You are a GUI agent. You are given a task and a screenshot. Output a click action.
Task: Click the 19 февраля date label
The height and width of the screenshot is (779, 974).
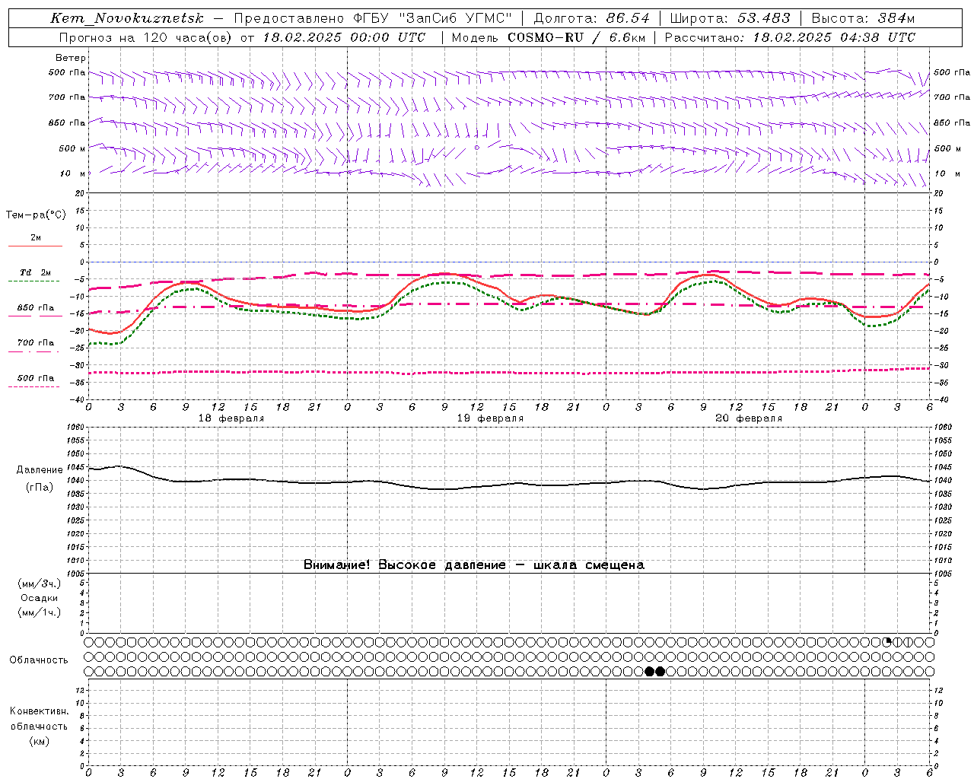point(490,418)
